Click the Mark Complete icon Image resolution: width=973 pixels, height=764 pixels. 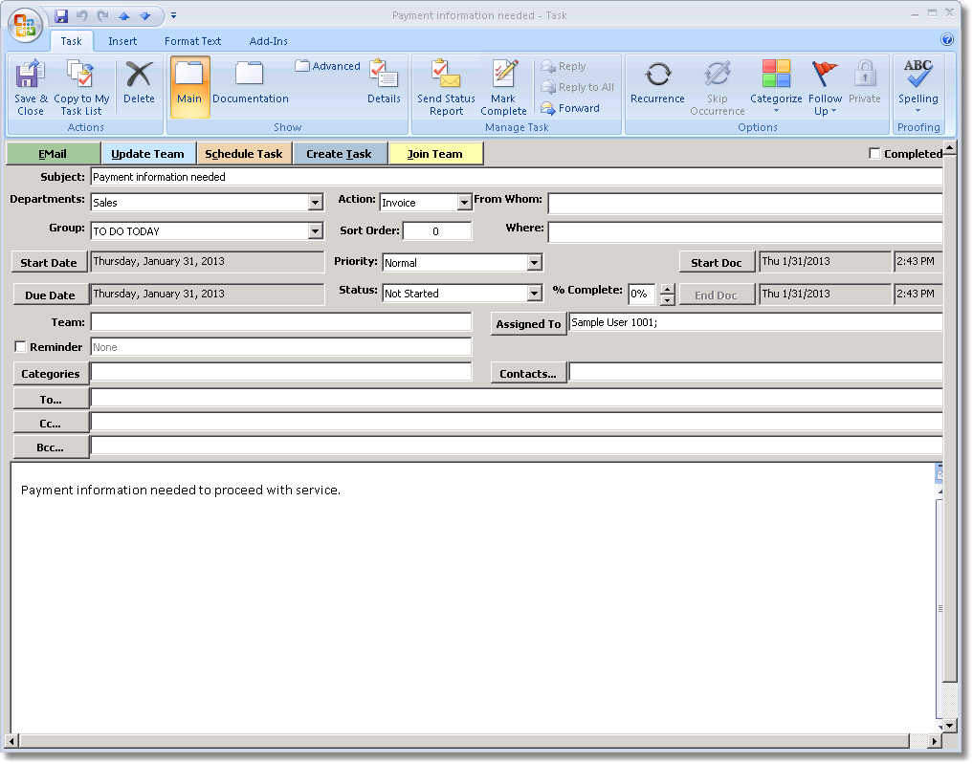coord(503,75)
